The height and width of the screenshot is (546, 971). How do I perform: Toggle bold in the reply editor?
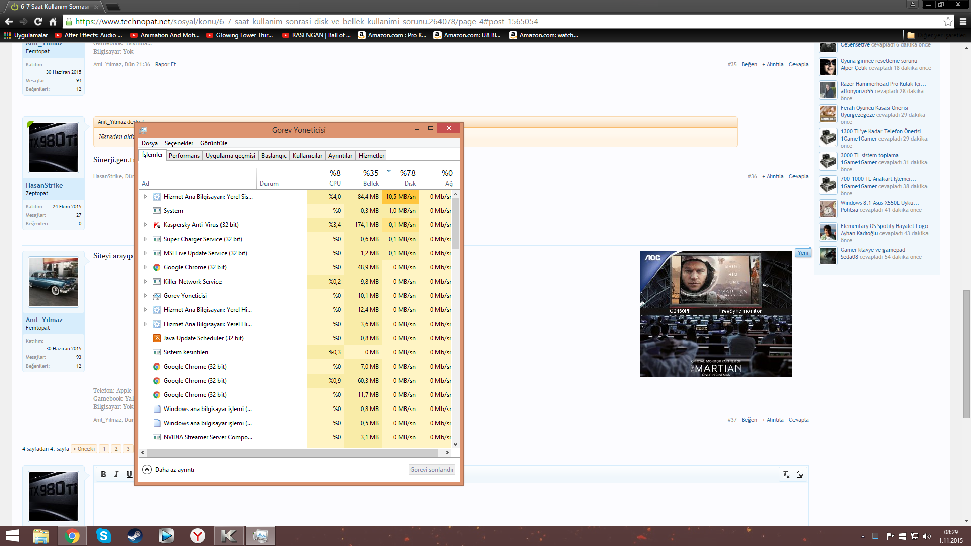pos(103,474)
